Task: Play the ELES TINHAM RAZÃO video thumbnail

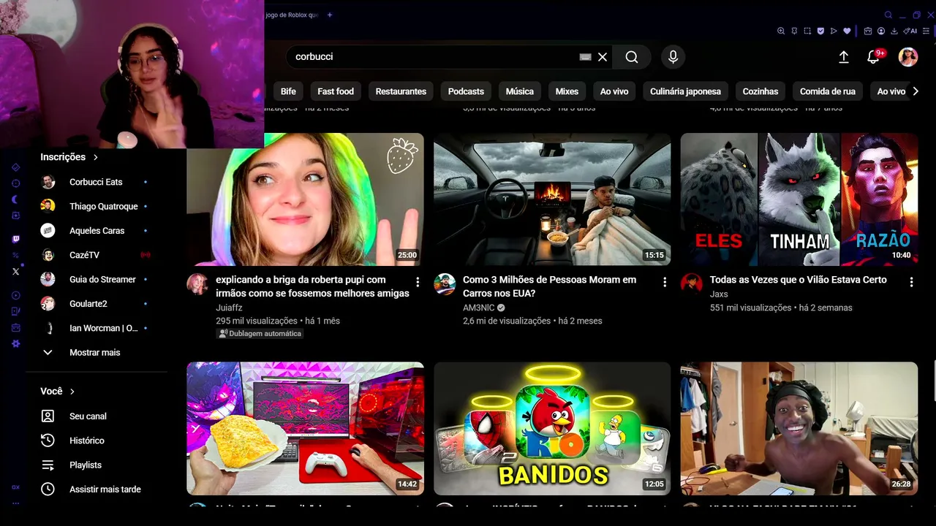Action: click(x=799, y=199)
